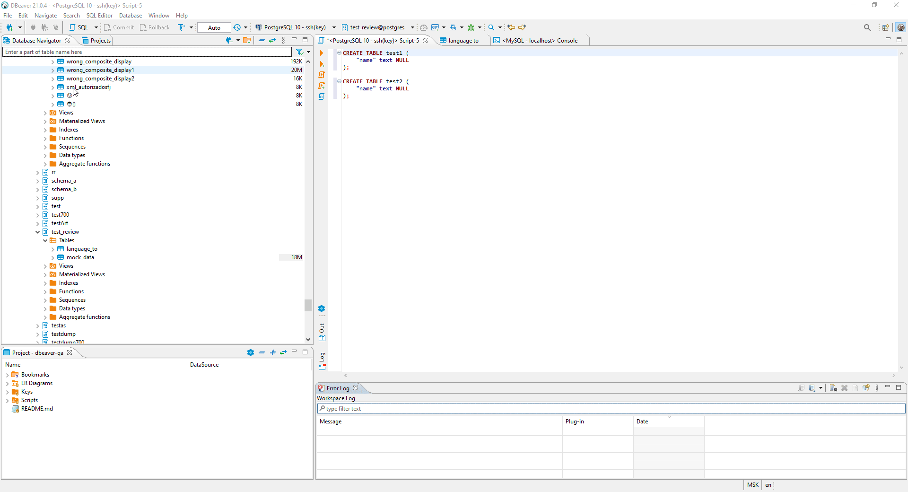Screen dimensions: 908x492
Task: Expand the mock_data table node
Action: [53, 257]
